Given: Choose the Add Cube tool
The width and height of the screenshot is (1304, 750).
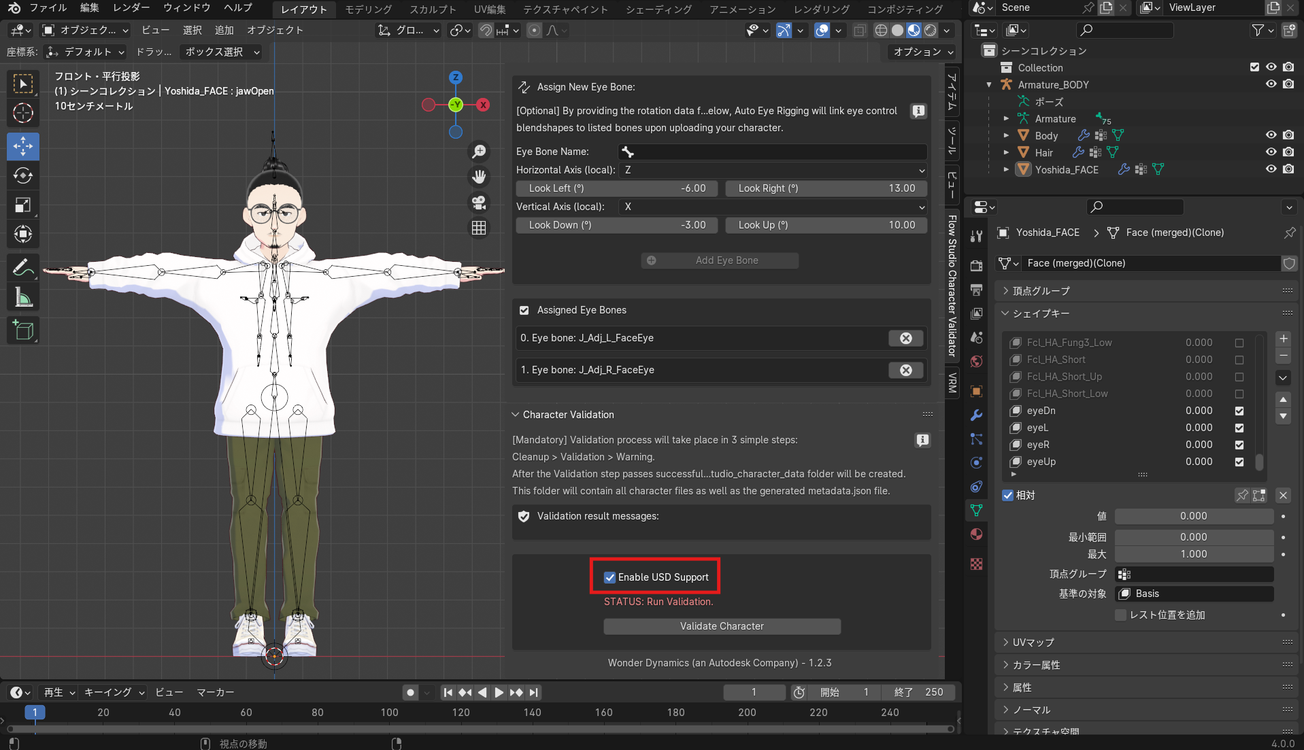Looking at the screenshot, I should [x=23, y=331].
